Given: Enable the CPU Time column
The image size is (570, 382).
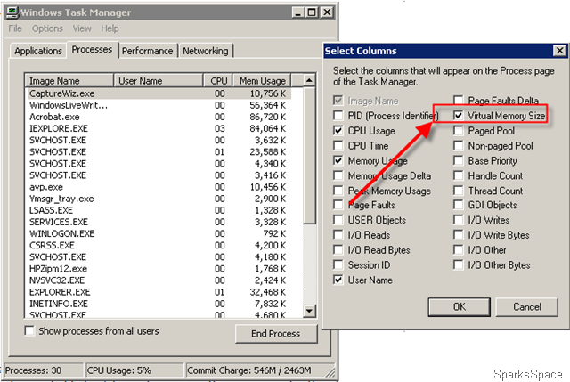Looking at the screenshot, I should coord(338,145).
